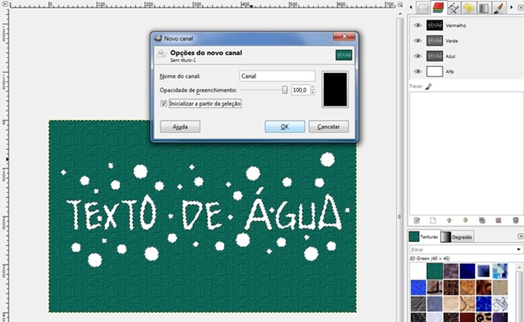The width and height of the screenshot is (524, 322).
Task: Click the opacity value field 100,0
Action: point(300,90)
